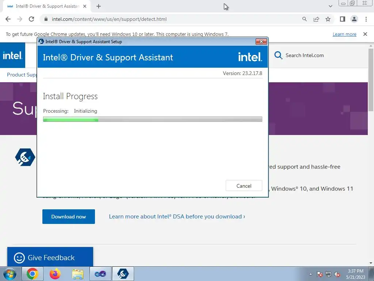The width and height of the screenshot is (374, 281).
Task: Click the setup dialog title bar icon
Action: (41, 41)
